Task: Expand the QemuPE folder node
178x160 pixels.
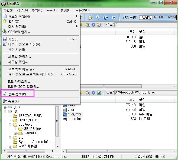Action: pyautogui.click(x=15, y=134)
